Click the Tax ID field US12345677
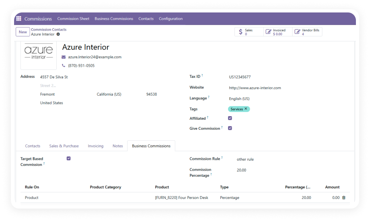 tap(240, 77)
